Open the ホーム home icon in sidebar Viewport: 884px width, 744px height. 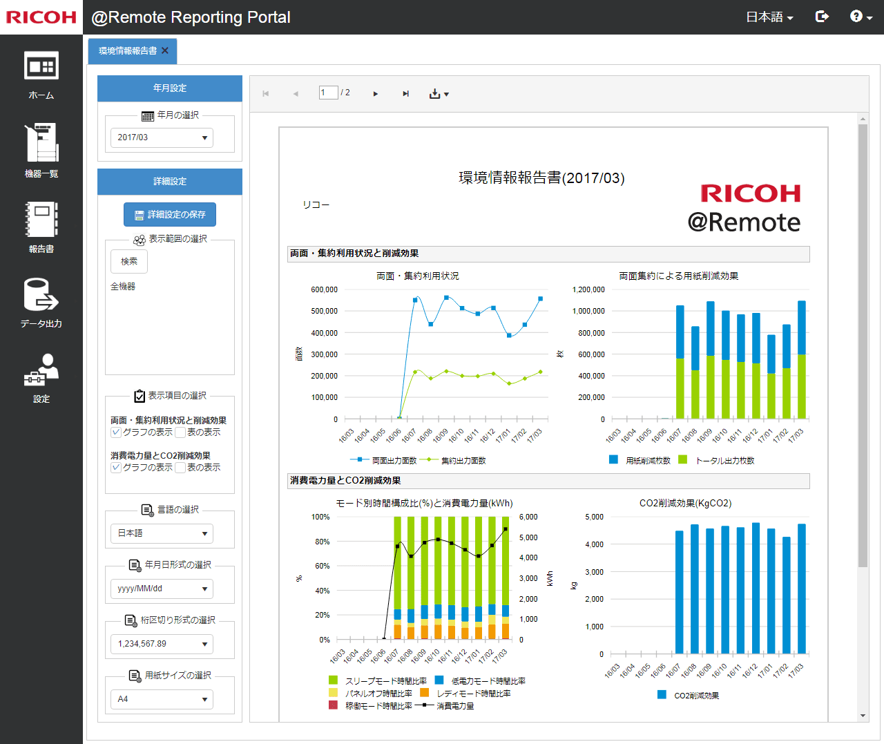(41, 67)
